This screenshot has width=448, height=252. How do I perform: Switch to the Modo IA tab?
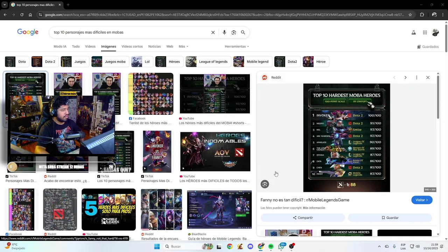[x=60, y=47]
